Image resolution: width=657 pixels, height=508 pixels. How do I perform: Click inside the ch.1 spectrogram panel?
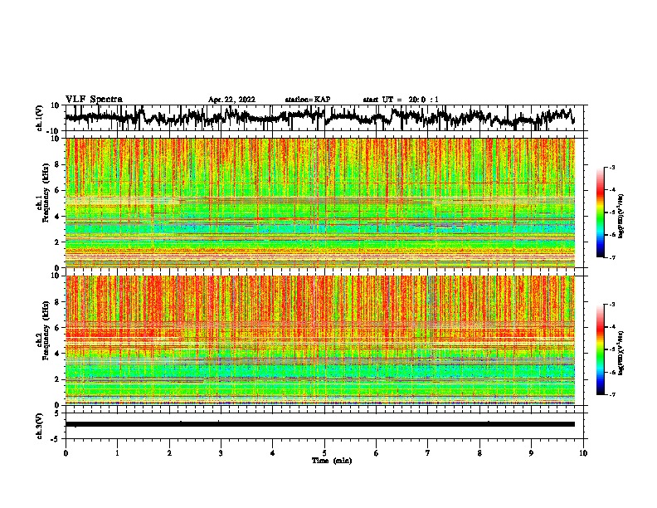pyautogui.click(x=320, y=203)
